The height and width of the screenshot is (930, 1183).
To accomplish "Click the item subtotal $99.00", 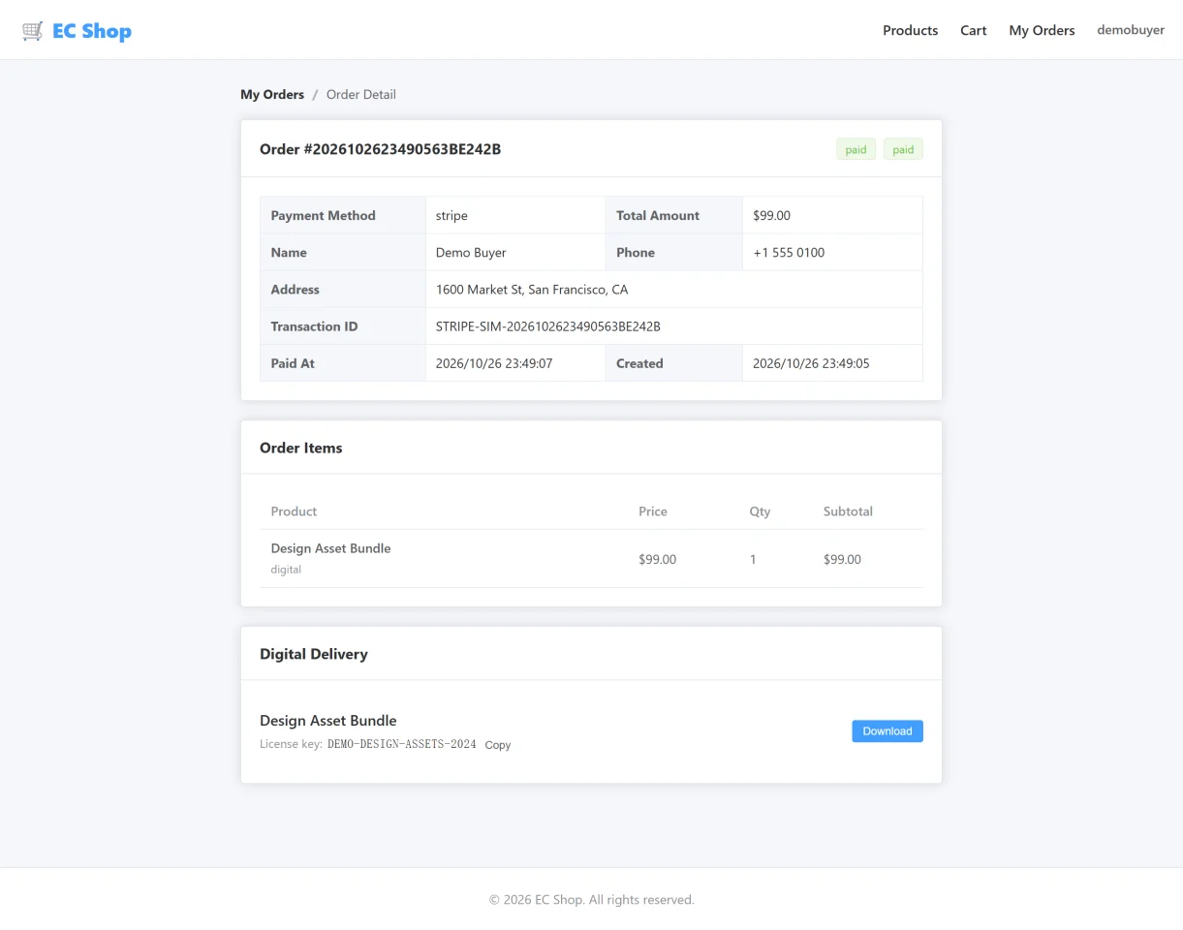I will click(842, 559).
